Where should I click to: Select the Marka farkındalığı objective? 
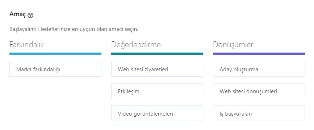pyautogui.click(x=55, y=69)
